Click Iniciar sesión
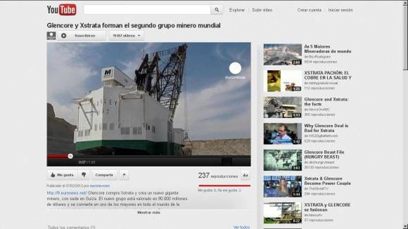408x229 pixels. pyautogui.click(x=340, y=10)
